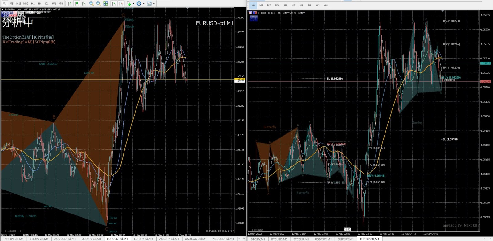Choose H2 timeframe in right toolbar
This screenshot has width=493, height=241.
pyautogui.click(x=293, y=5)
